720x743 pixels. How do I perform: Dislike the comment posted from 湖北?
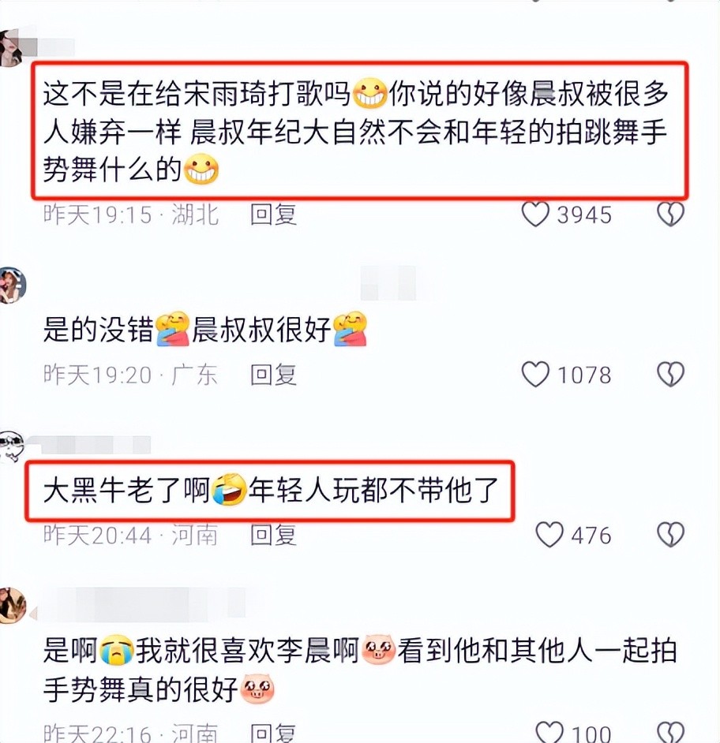pyautogui.click(x=670, y=215)
